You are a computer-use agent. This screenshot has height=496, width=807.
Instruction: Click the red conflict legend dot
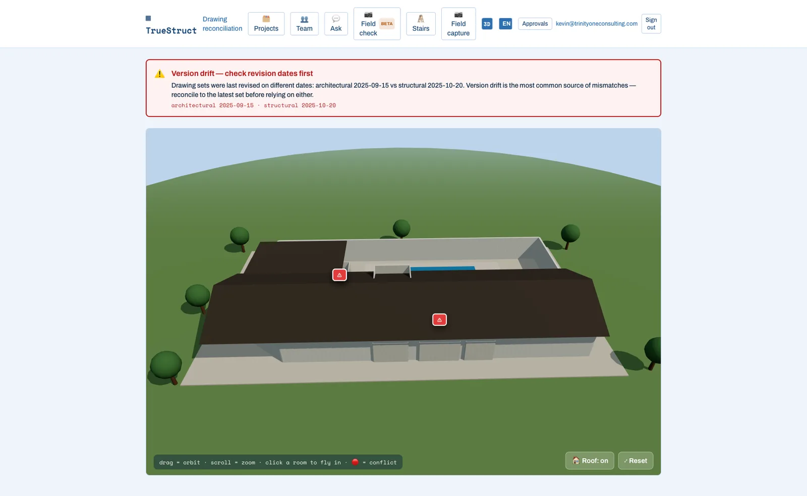coord(355,462)
